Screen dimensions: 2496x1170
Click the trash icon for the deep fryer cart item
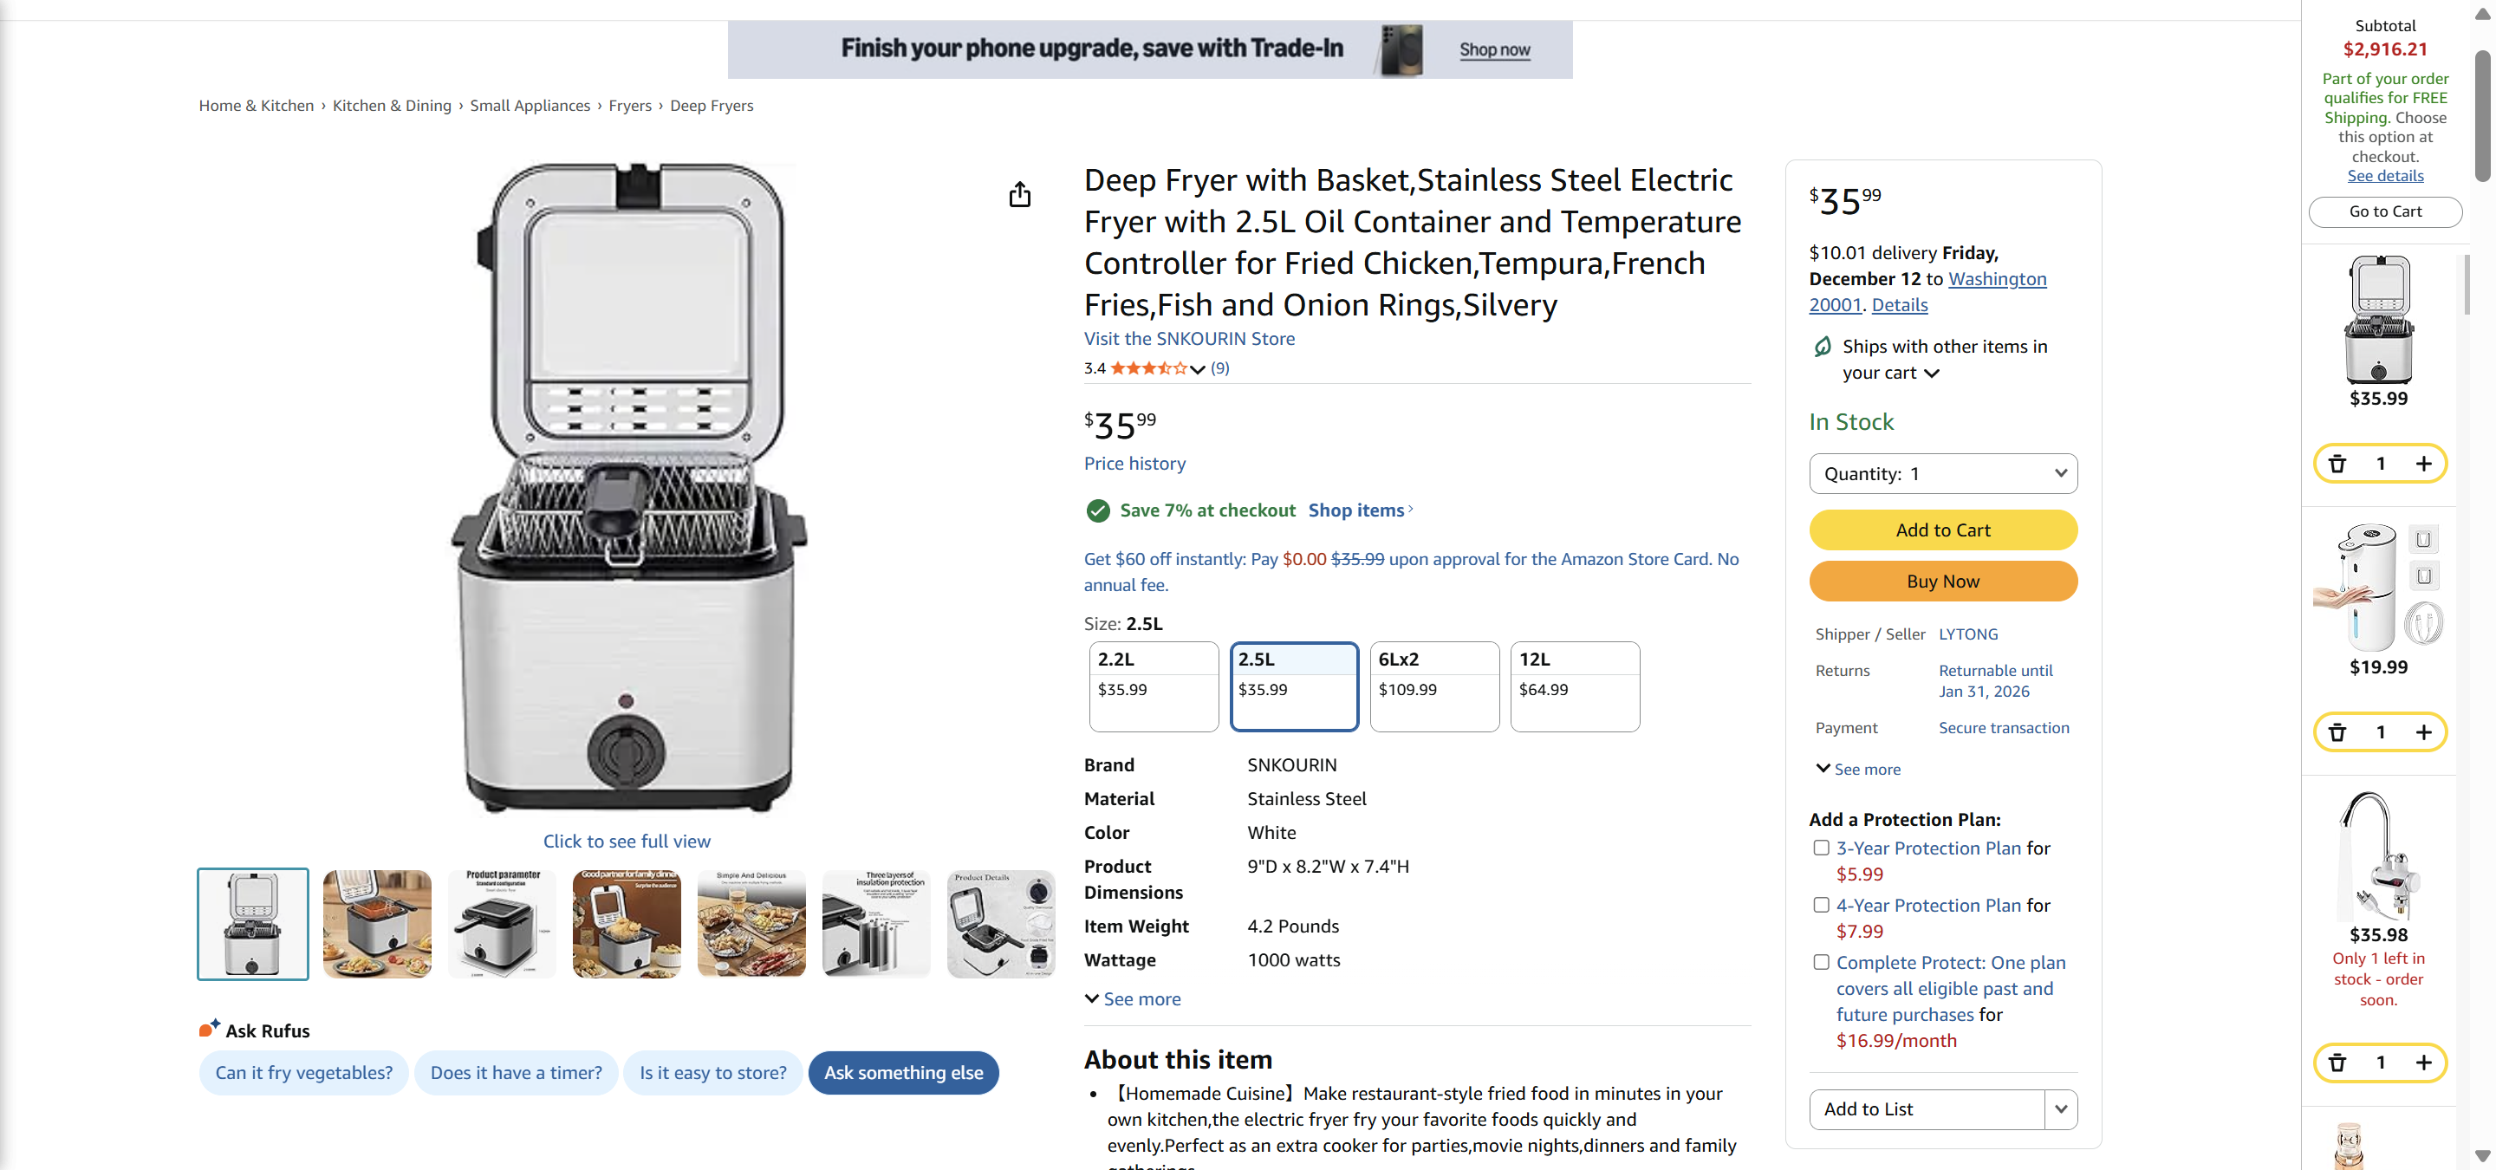tap(2337, 464)
